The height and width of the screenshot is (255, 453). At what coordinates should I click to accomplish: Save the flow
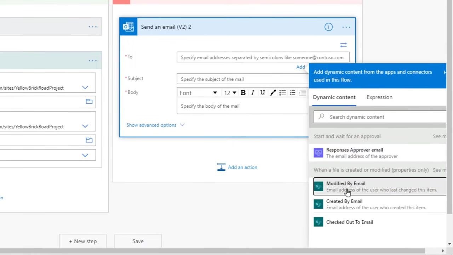138,241
